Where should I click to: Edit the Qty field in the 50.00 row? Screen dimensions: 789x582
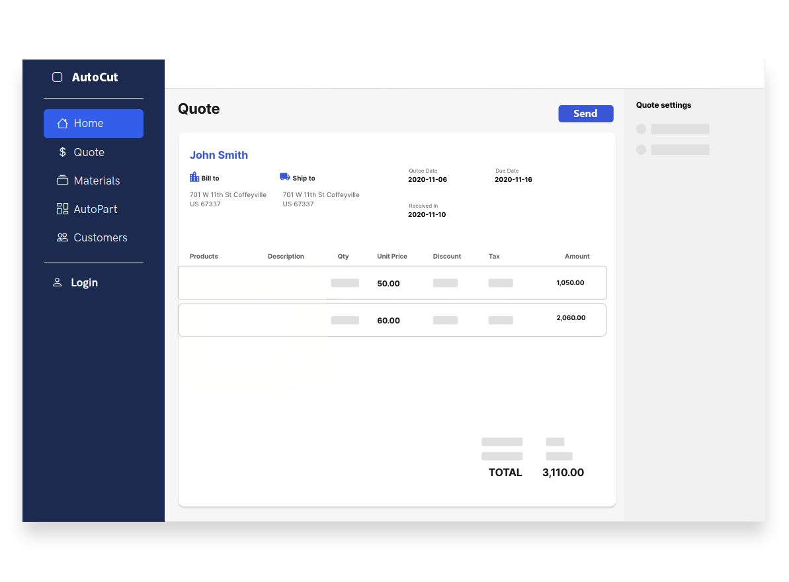click(x=345, y=282)
